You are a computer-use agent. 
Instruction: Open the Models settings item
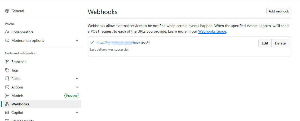17,96
